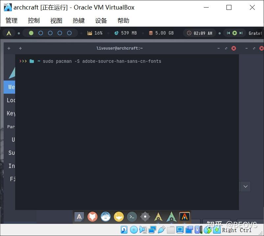Image resolution: width=264 pixels, height=236 pixels.
Task: Expand the down-arrow button on the installer window
Action: click(245, 186)
